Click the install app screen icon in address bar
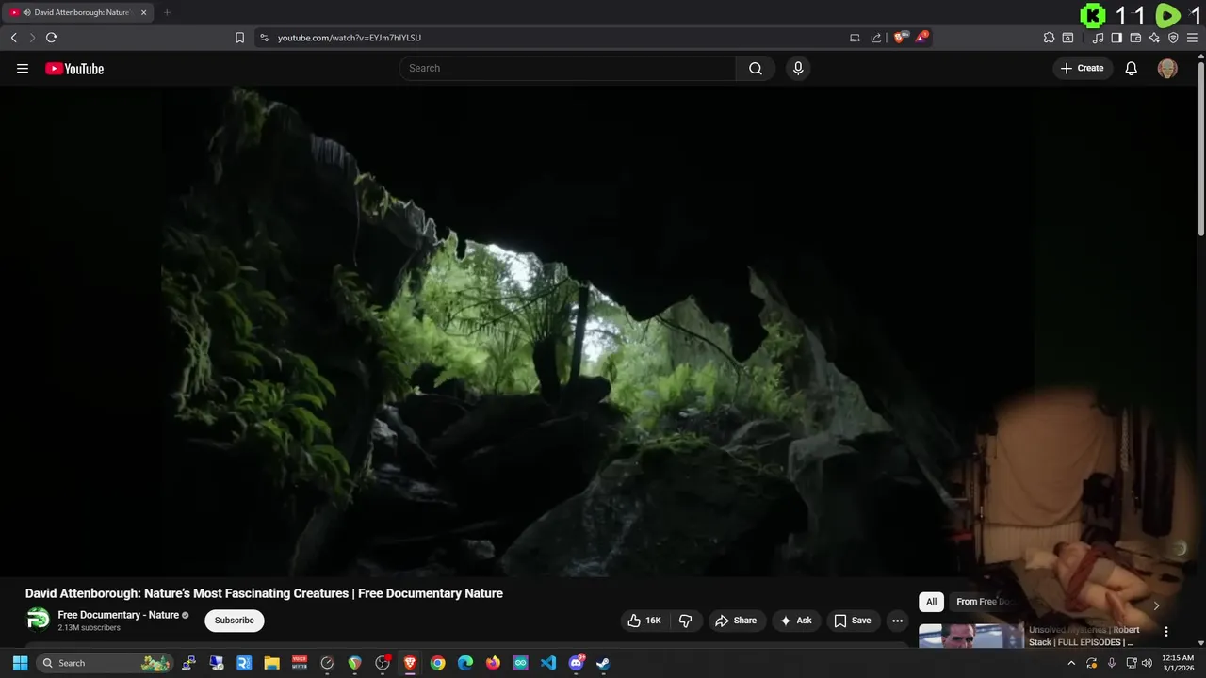The width and height of the screenshot is (1206, 678). [x=855, y=38]
